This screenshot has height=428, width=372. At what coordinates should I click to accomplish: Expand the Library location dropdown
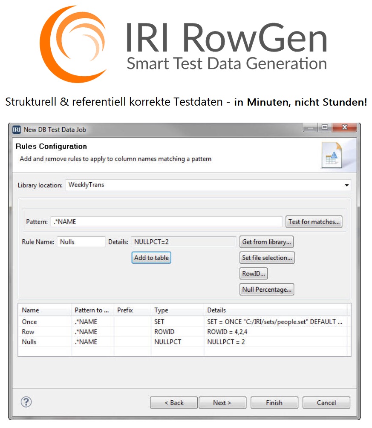tap(347, 185)
